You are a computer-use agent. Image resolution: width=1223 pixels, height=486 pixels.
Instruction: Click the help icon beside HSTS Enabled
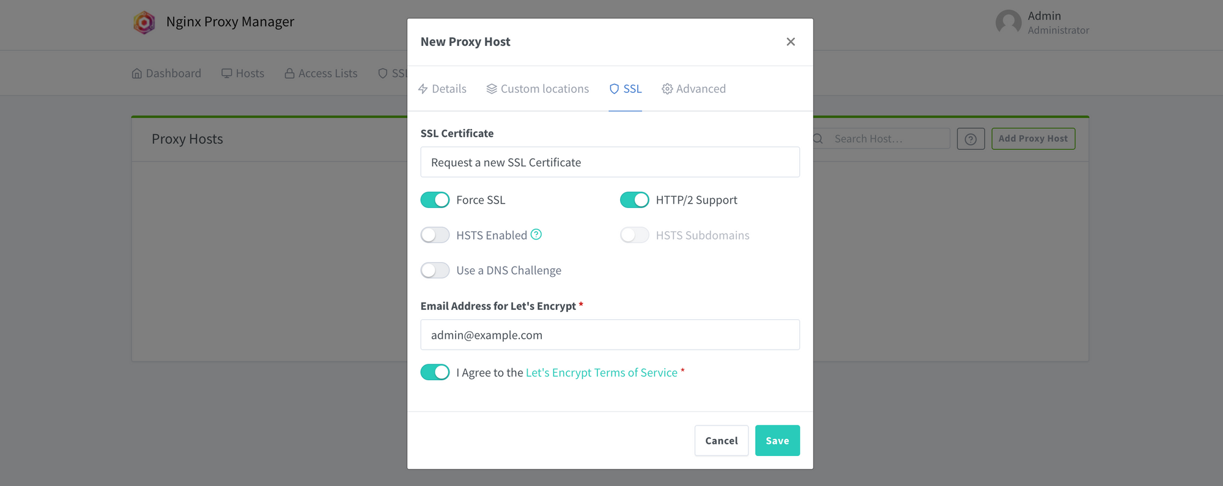pos(536,234)
